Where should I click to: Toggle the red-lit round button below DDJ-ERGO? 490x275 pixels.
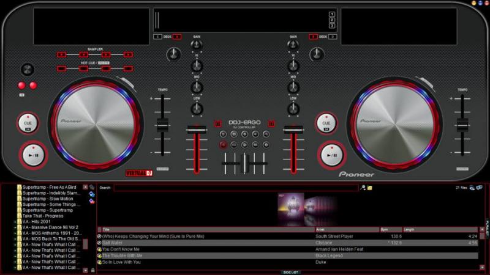pyautogui.click(x=223, y=145)
